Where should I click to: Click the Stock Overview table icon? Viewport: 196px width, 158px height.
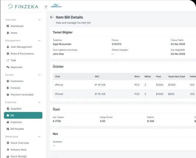point(8,143)
